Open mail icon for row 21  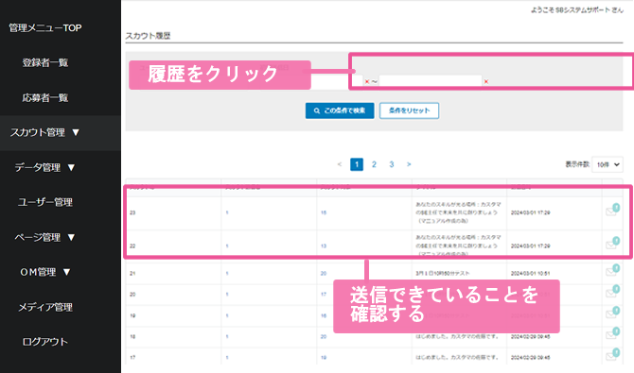coord(612,271)
